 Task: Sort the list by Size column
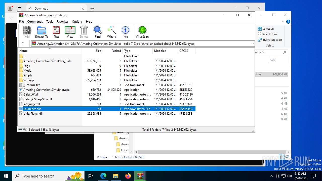92,51
